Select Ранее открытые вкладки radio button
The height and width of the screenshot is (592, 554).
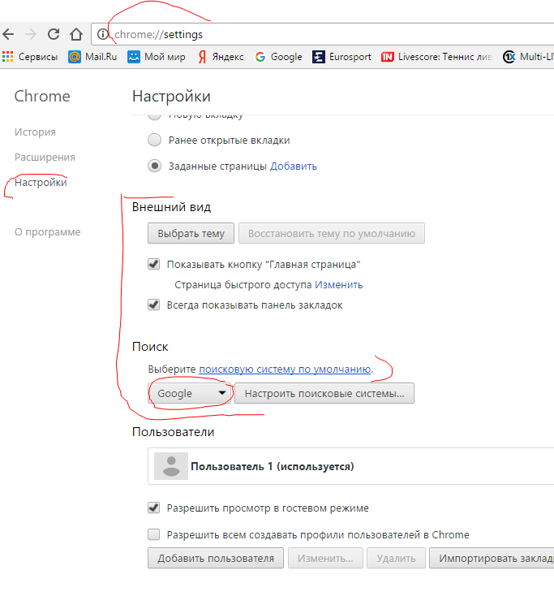click(x=155, y=140)
